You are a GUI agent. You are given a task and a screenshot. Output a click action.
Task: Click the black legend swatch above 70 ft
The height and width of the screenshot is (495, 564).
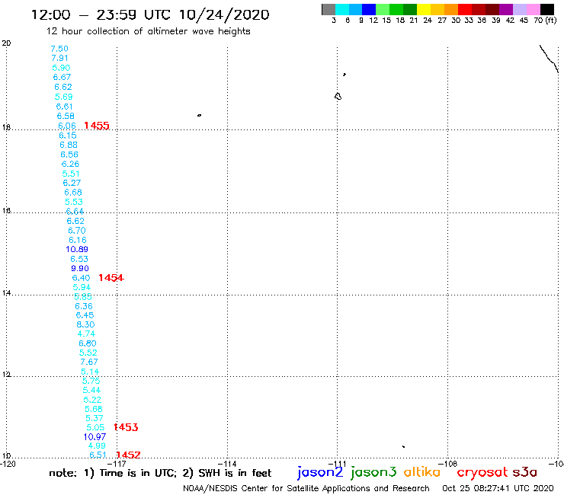click(x=547, y=9)
